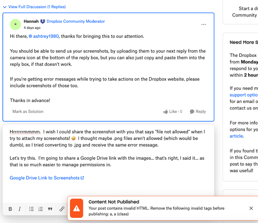This screenshot has height=223, width=258.
Task: Open Hannah's profile avatar
Action: click(x=15, y=24)
